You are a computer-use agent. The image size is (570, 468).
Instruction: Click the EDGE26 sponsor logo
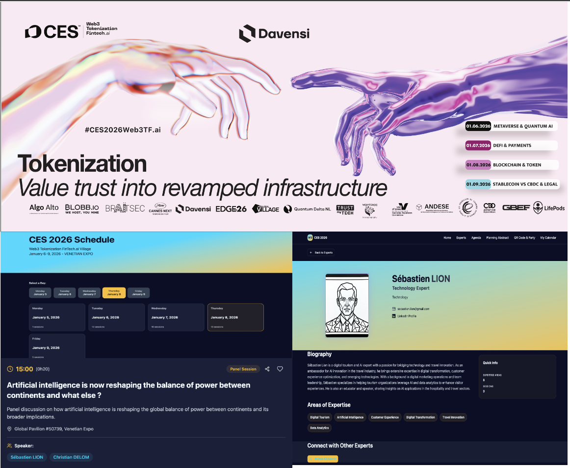[231, 209]
